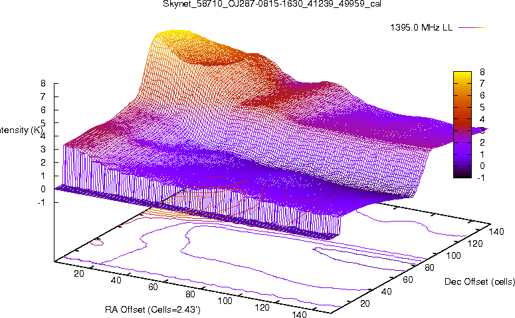Screen dimensions: 515x318
Task: Click the small red closed contour loop
Action: tap(97, 243)
